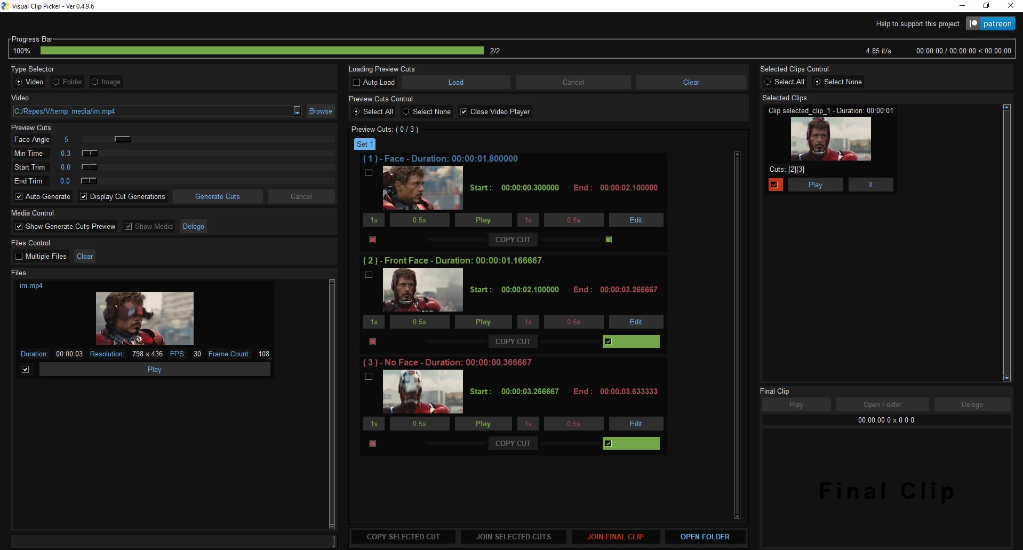The image size is (1023, 550).
Task: Toggle red checkbox on selected_clip_1
Action: click(x=774, y=185)
